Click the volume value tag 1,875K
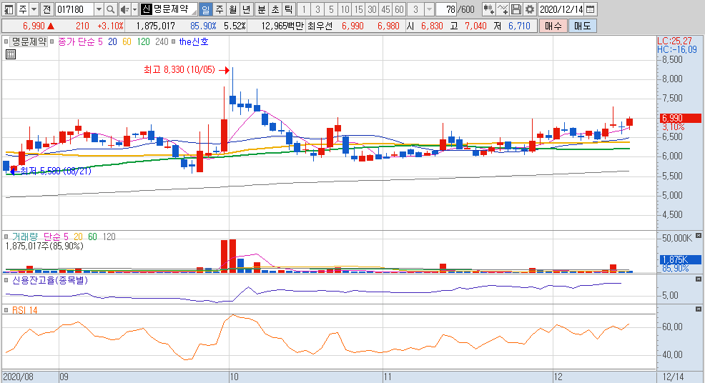This screenshot has height=383, width=705. pyautogui.click(x=680, y=260)
